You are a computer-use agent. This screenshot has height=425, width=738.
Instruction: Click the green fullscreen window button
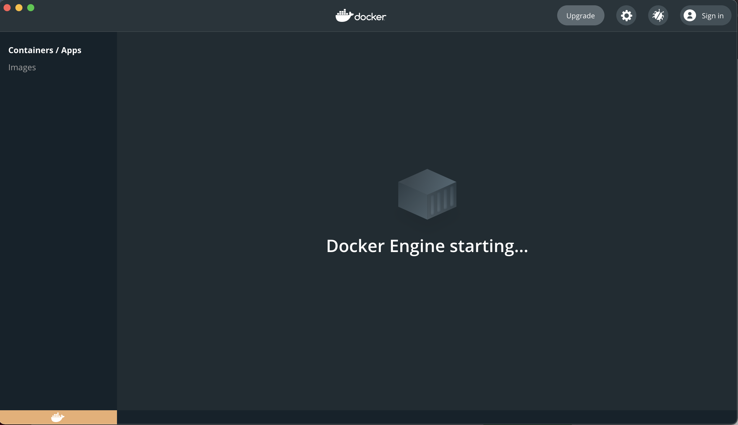coord(31,8)
